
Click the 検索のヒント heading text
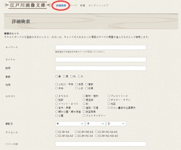(x=12, y=33)
